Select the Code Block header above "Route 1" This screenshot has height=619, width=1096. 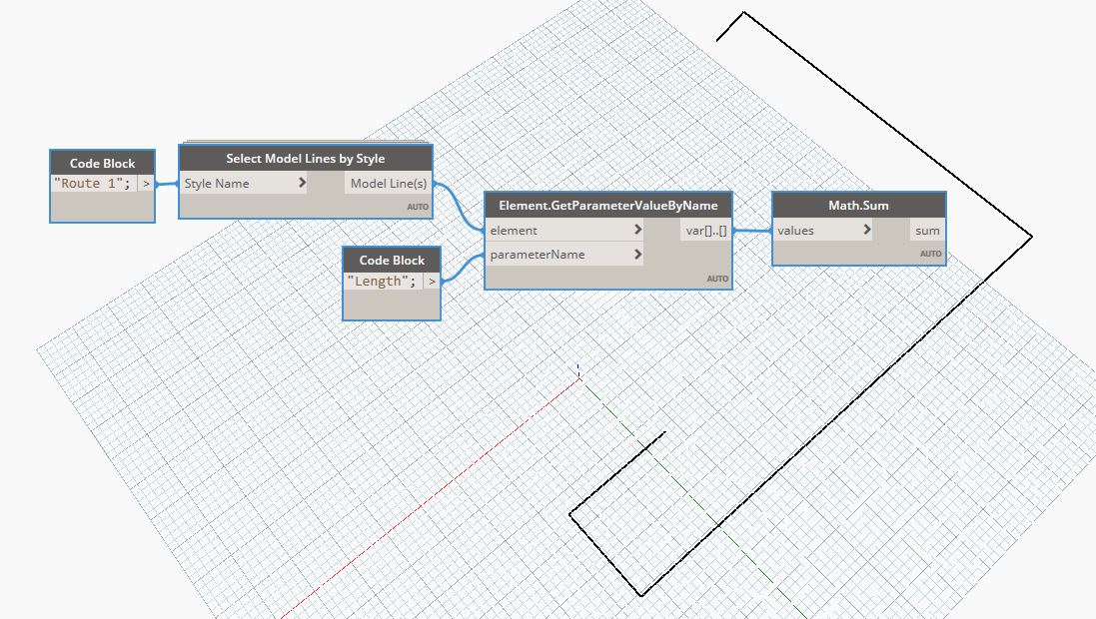[102, 163]
